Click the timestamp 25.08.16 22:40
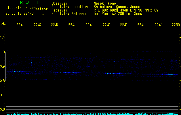 coord(20,14)
